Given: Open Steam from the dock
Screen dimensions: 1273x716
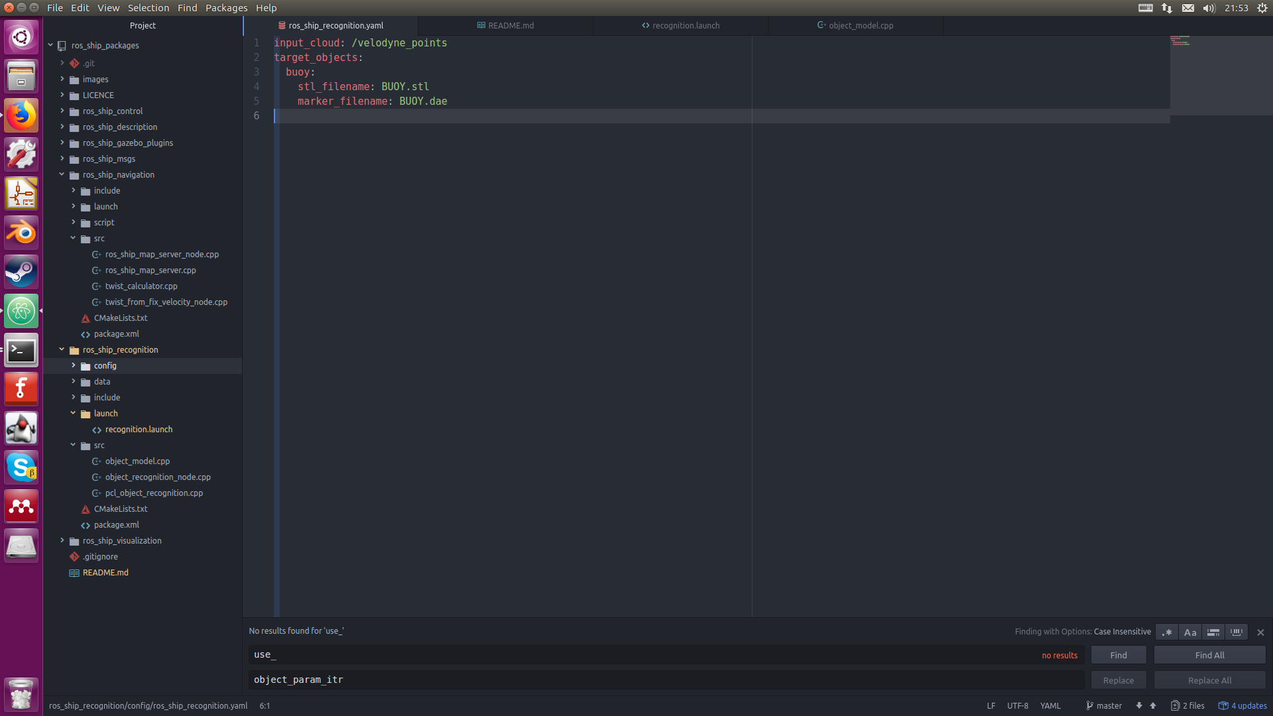Looking at the screenshot, I should click(x=21, y=272).
